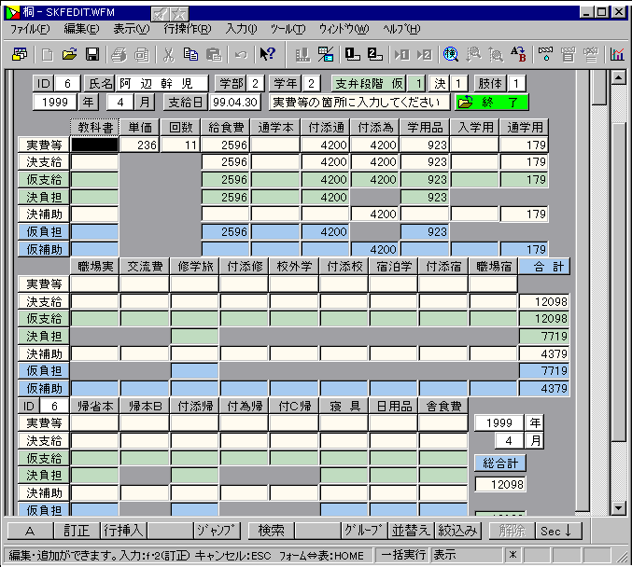Open the 行操作(R) menu
This screenshot has width=632, height=567.
pyautogui.click(x=187, y=29)
